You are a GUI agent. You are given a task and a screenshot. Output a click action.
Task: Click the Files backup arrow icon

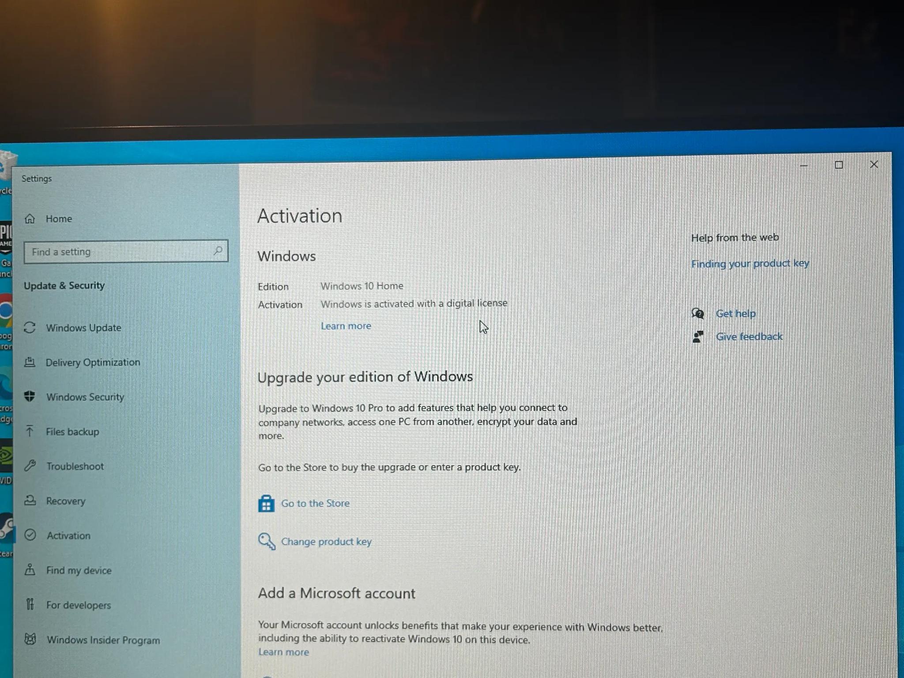[30, 431]
